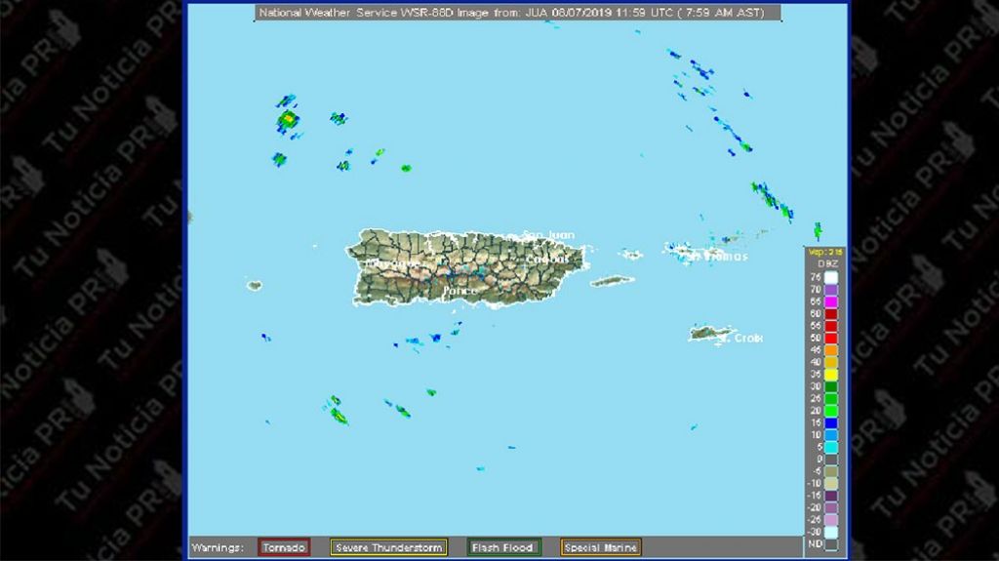
Task: Click the Caguas city label
Action: click(x=549, y=260)
